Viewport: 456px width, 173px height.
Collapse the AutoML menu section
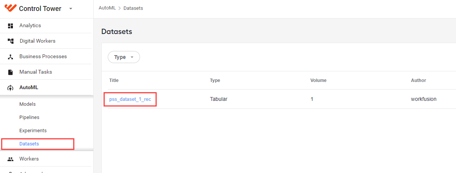(x=46, y=88)
